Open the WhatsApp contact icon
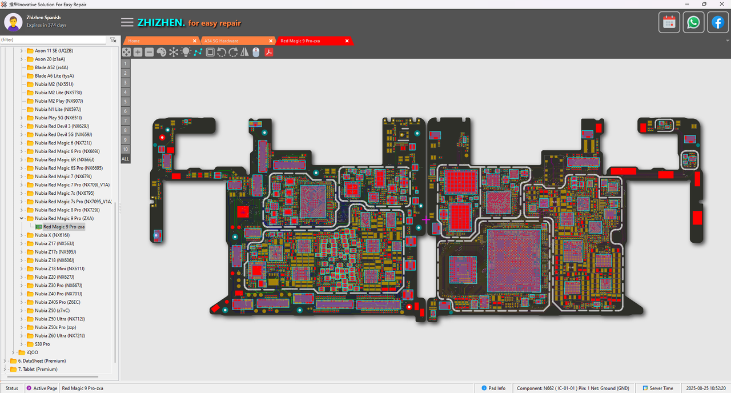Viewport: 731px width, 393px height. pyautogui.click(x=693, y=22)
